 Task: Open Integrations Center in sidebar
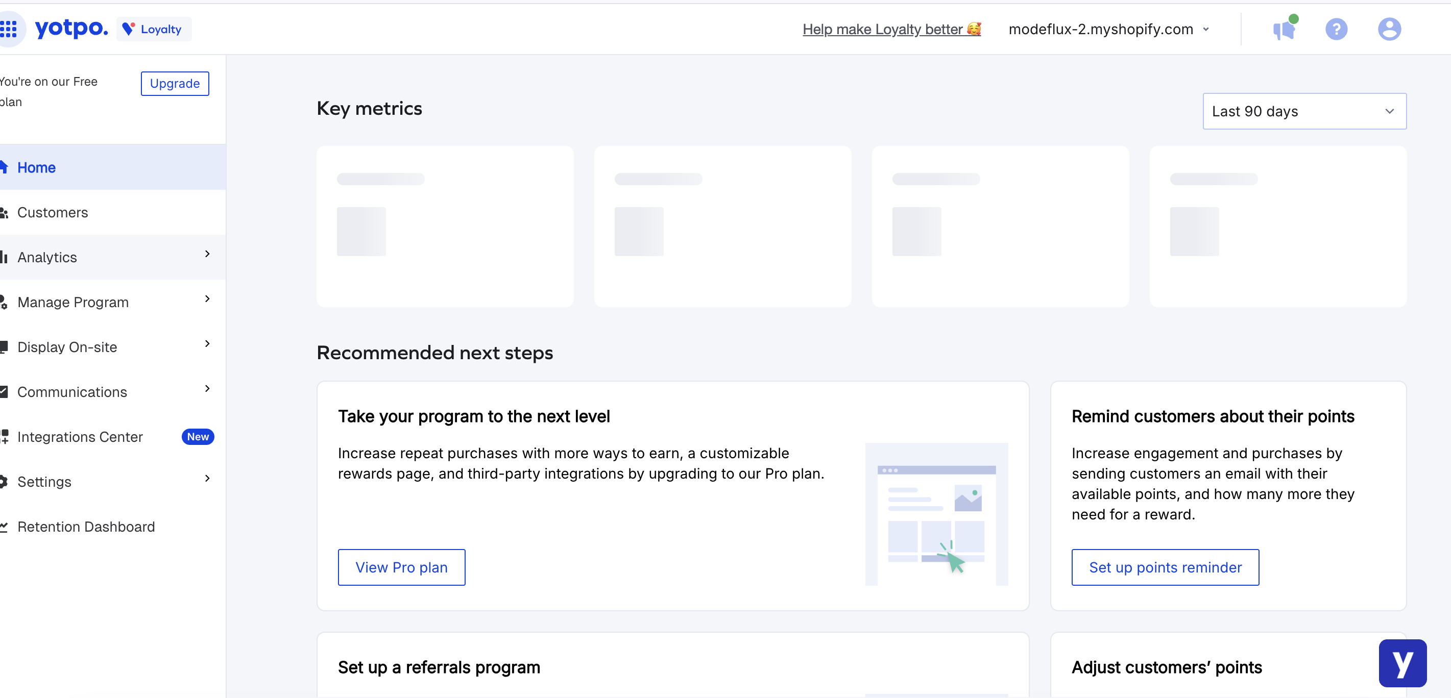80,437
